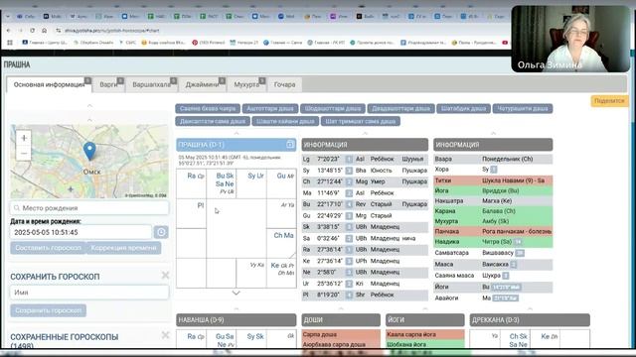Open the Варги tab
636x357 pixels.
coord(108,84)
